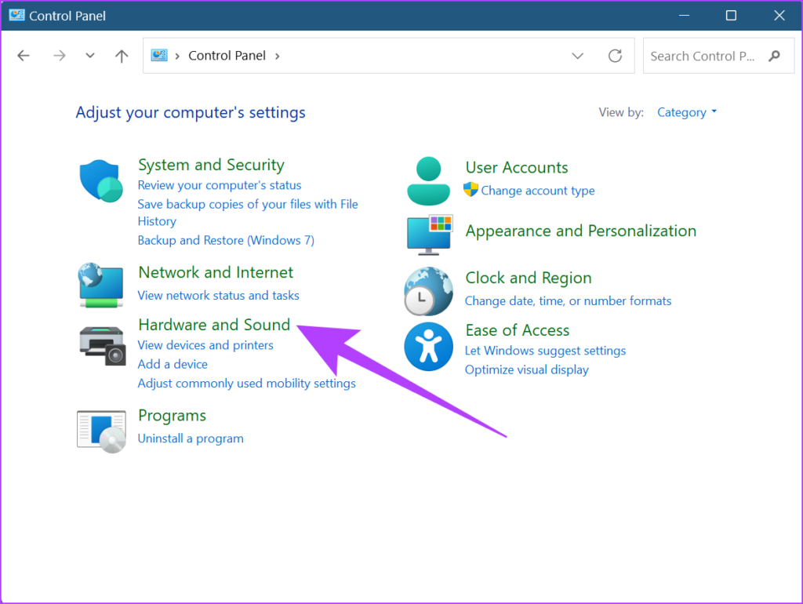The height and width of the screenshot is (604, 803).
Task: Open the Change account type link
Action: [x=540, y=190]
